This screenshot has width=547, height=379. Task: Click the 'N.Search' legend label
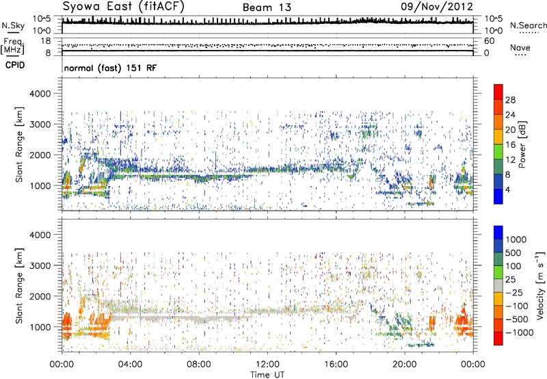coord(528,25)
